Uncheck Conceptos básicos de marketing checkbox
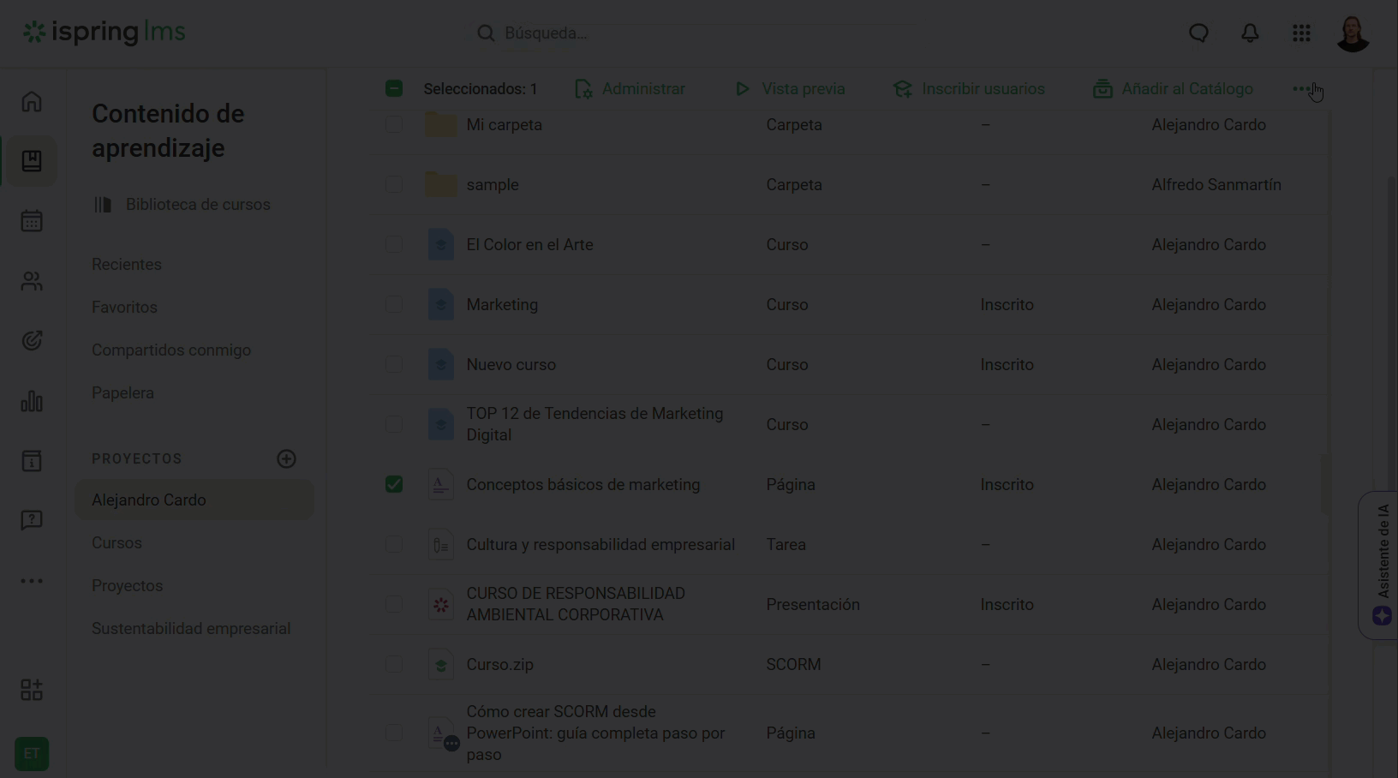 394,485
